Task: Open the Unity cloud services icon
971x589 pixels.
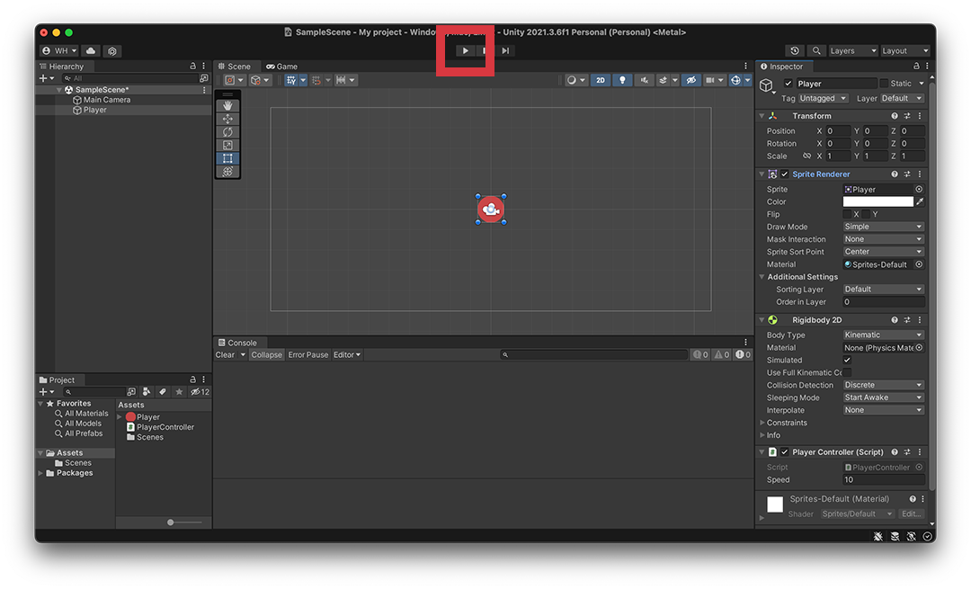Action: (91, 50)
